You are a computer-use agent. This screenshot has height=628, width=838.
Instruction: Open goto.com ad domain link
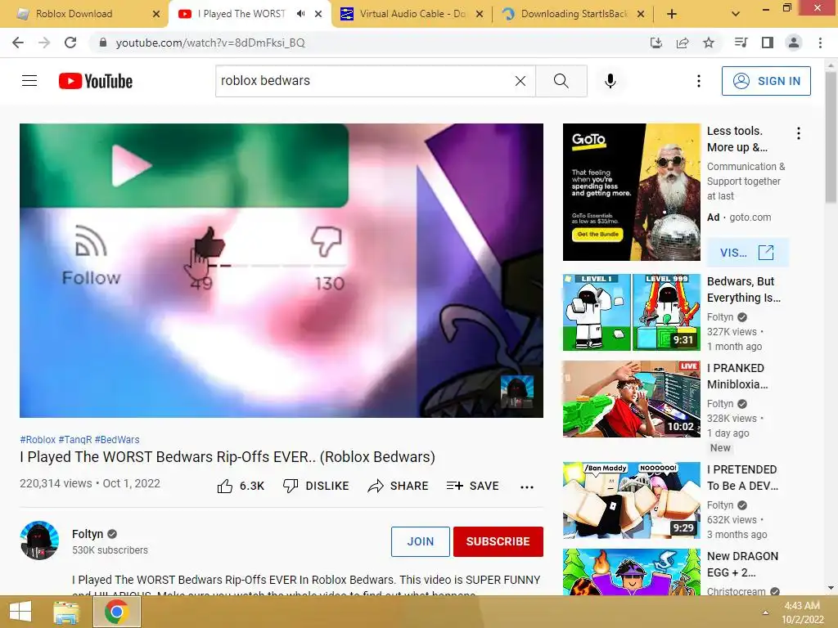click(x=750, y=218)
